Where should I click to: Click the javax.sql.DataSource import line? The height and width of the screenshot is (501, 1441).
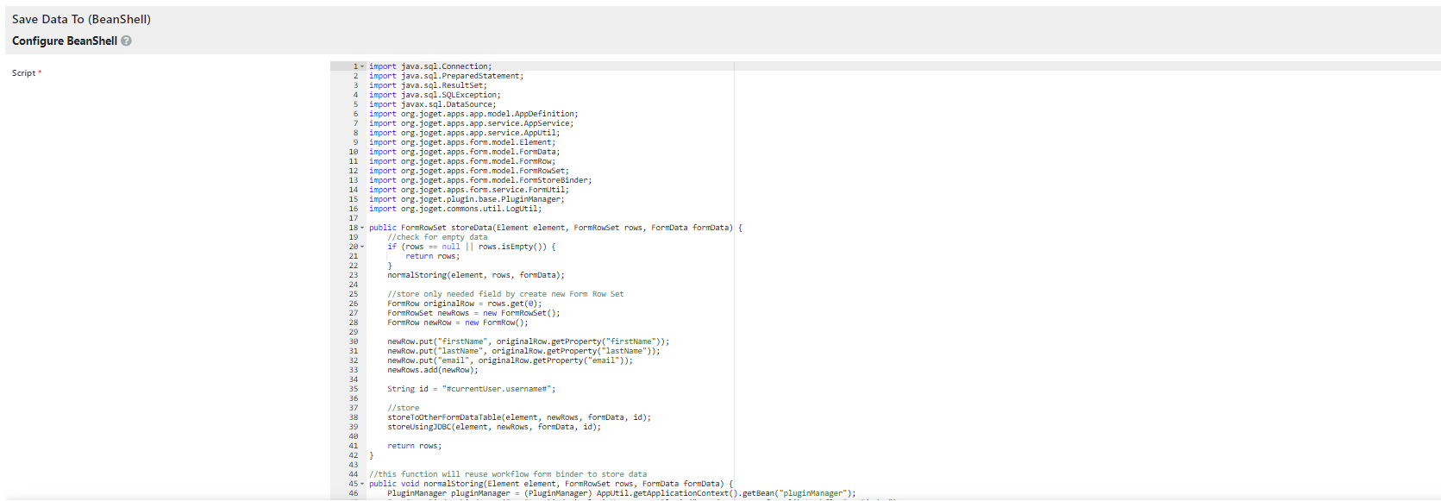(433, 104)
